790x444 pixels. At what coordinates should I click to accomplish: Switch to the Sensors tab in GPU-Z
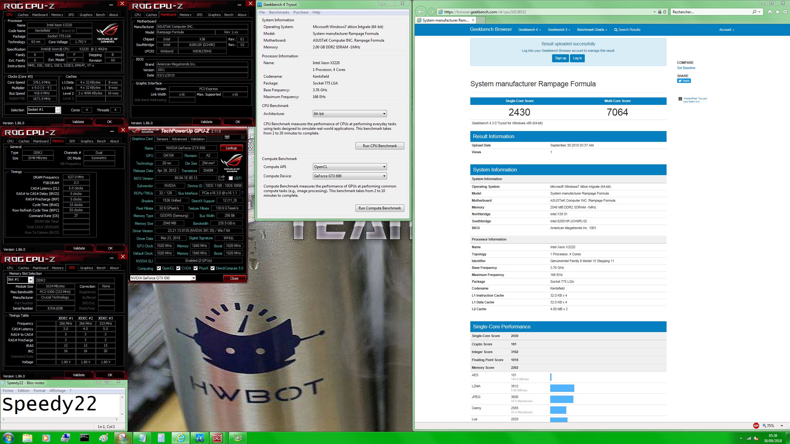(162, 139)
